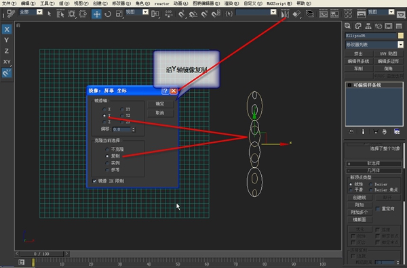Open the 修改器列表 modifier list dropdown
Image resolution: width=407 pixels, height=268 pixels.
401,45
